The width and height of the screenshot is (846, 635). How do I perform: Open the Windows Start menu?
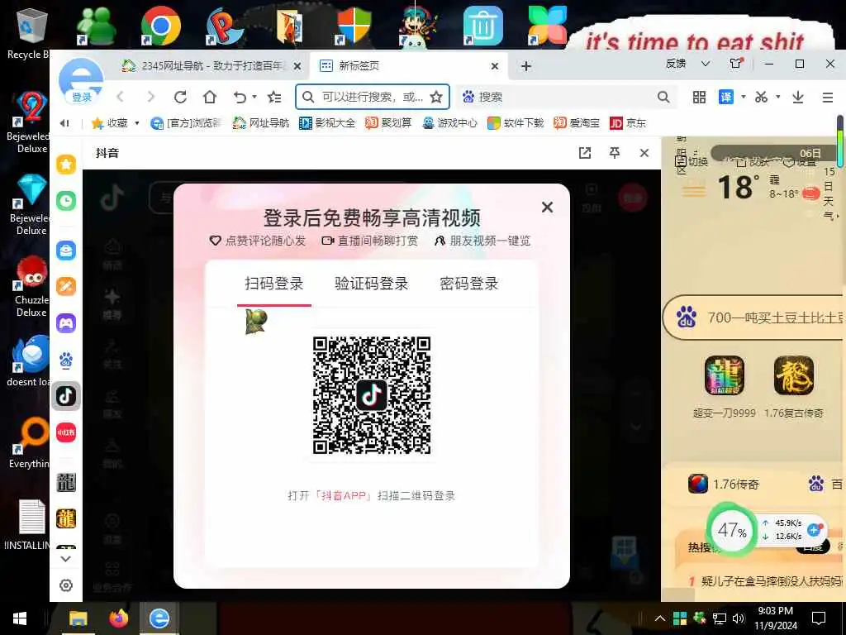[x=20, y=618]
